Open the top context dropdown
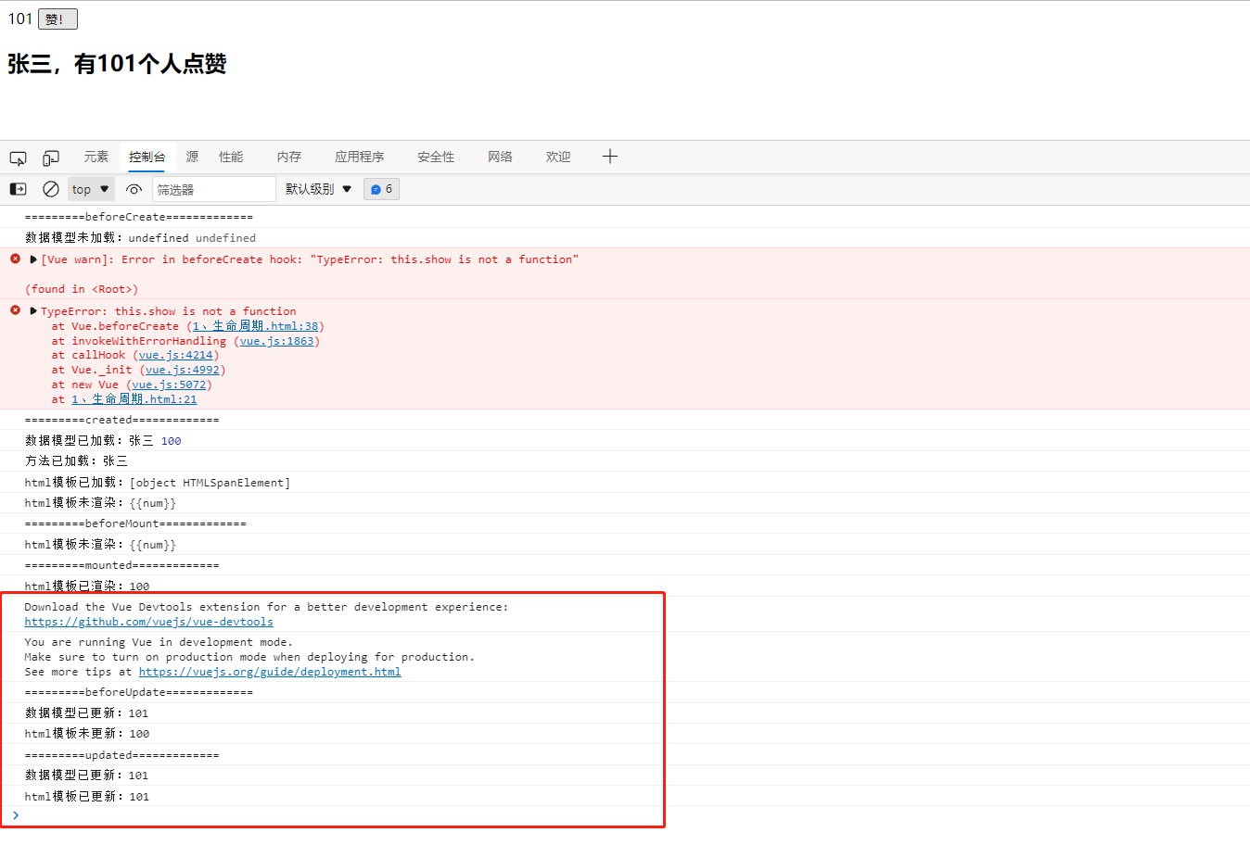This screenshot has width=1250, height=845. 91,189
